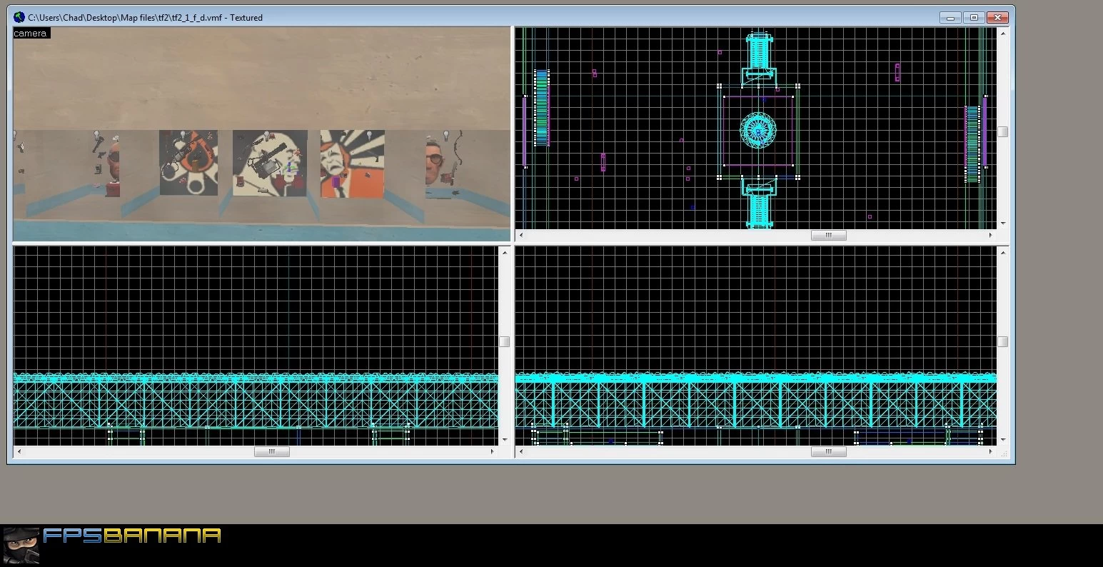
Task: Click the up arrow of lower-left viewport's scrollbar
Action: 504,252
